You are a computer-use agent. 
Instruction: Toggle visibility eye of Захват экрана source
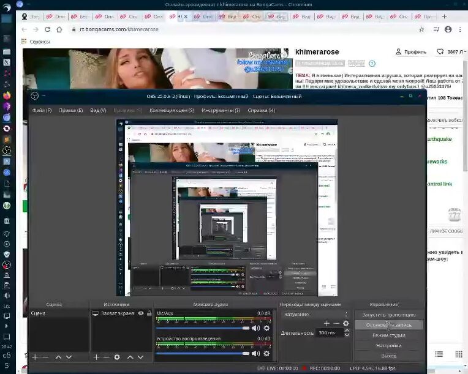click(x=141, y=313)
